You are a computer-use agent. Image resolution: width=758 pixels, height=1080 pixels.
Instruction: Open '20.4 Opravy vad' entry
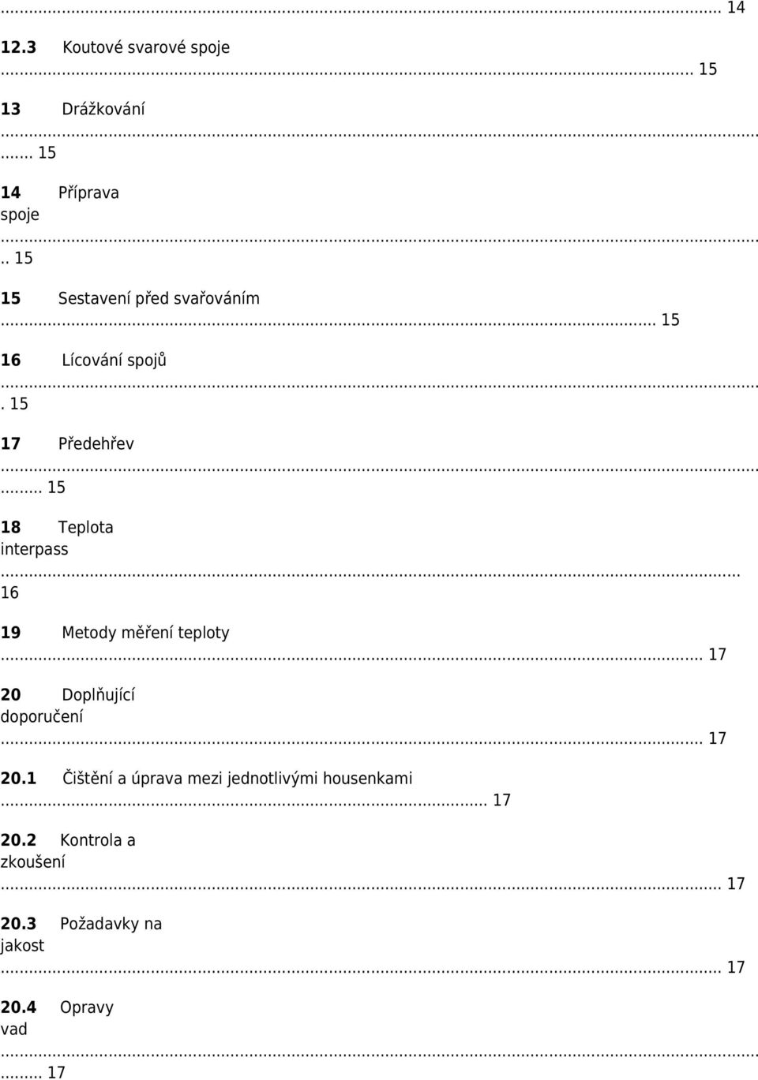[57, 1018]
